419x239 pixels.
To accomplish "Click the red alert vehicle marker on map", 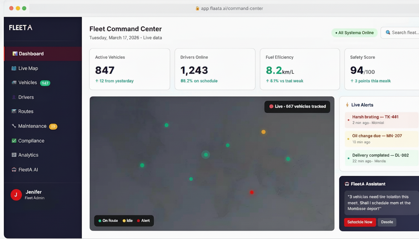I will tap(252, 192).
